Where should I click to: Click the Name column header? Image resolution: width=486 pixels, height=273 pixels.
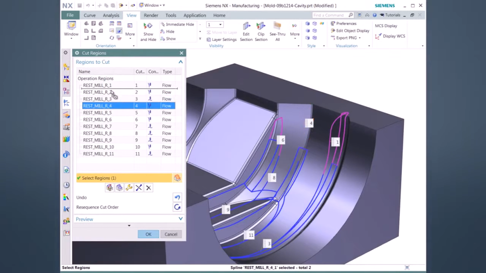pos(105,71)
